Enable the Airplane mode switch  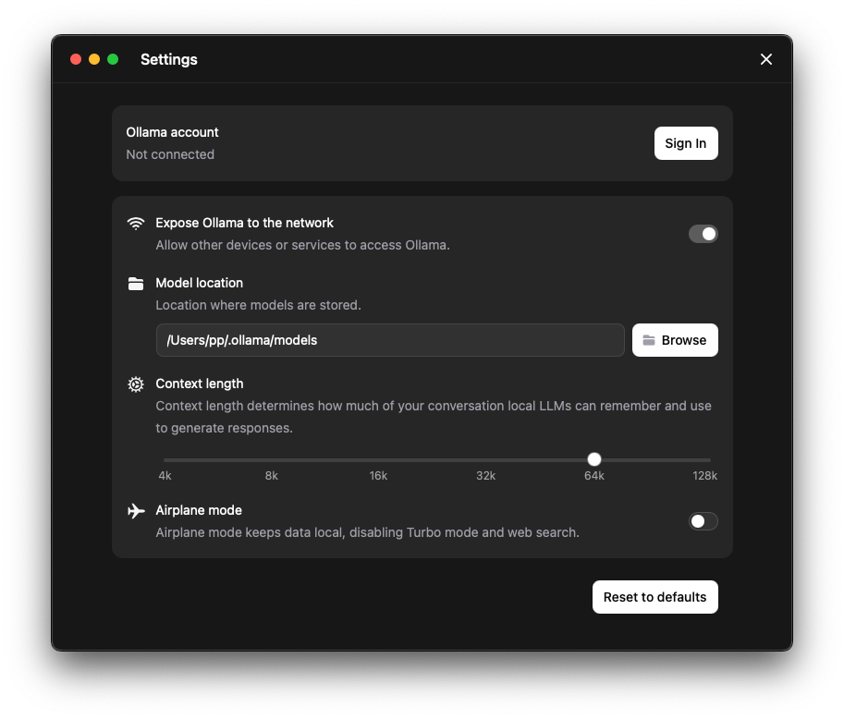(703, 521)
